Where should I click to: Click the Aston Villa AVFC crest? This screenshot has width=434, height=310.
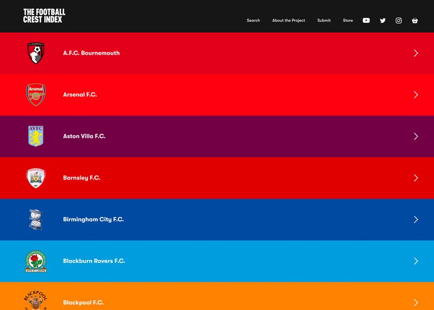click(x=36, y=136)
